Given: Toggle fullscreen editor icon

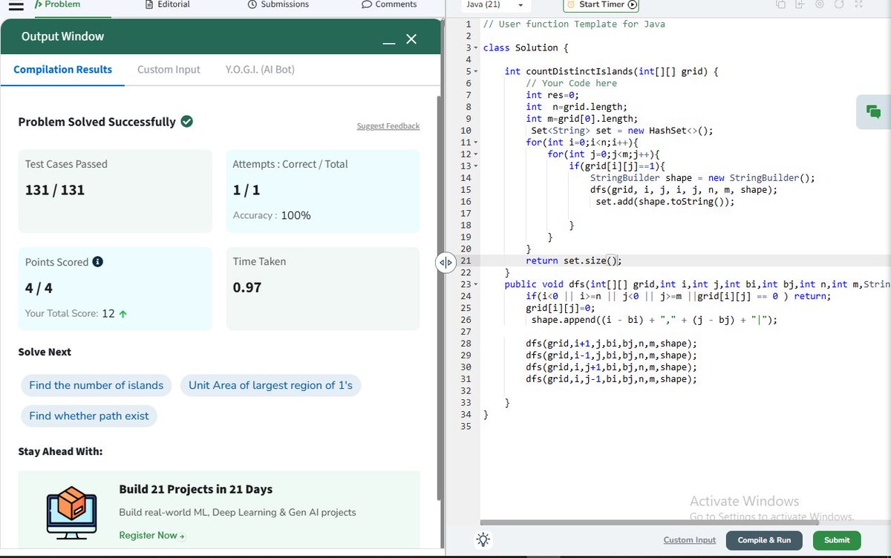Looking at the screenshot, I should (x=858, y=4).
